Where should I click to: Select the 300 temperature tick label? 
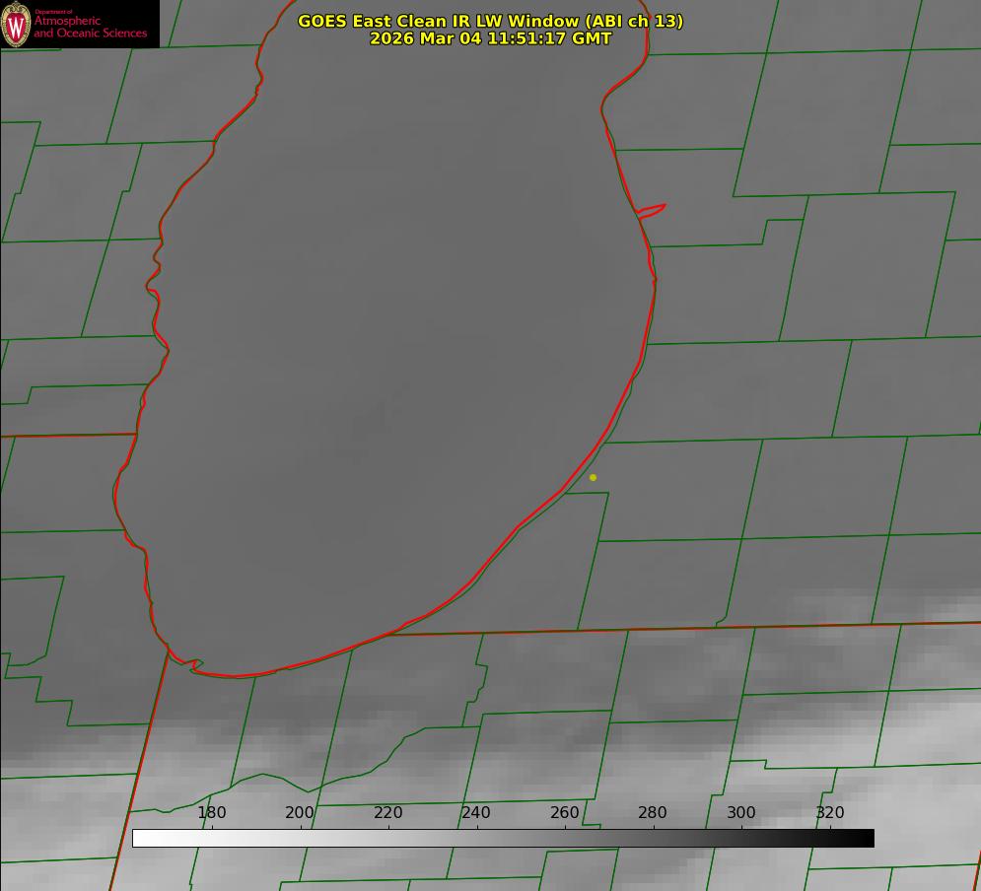pos(741,812)
